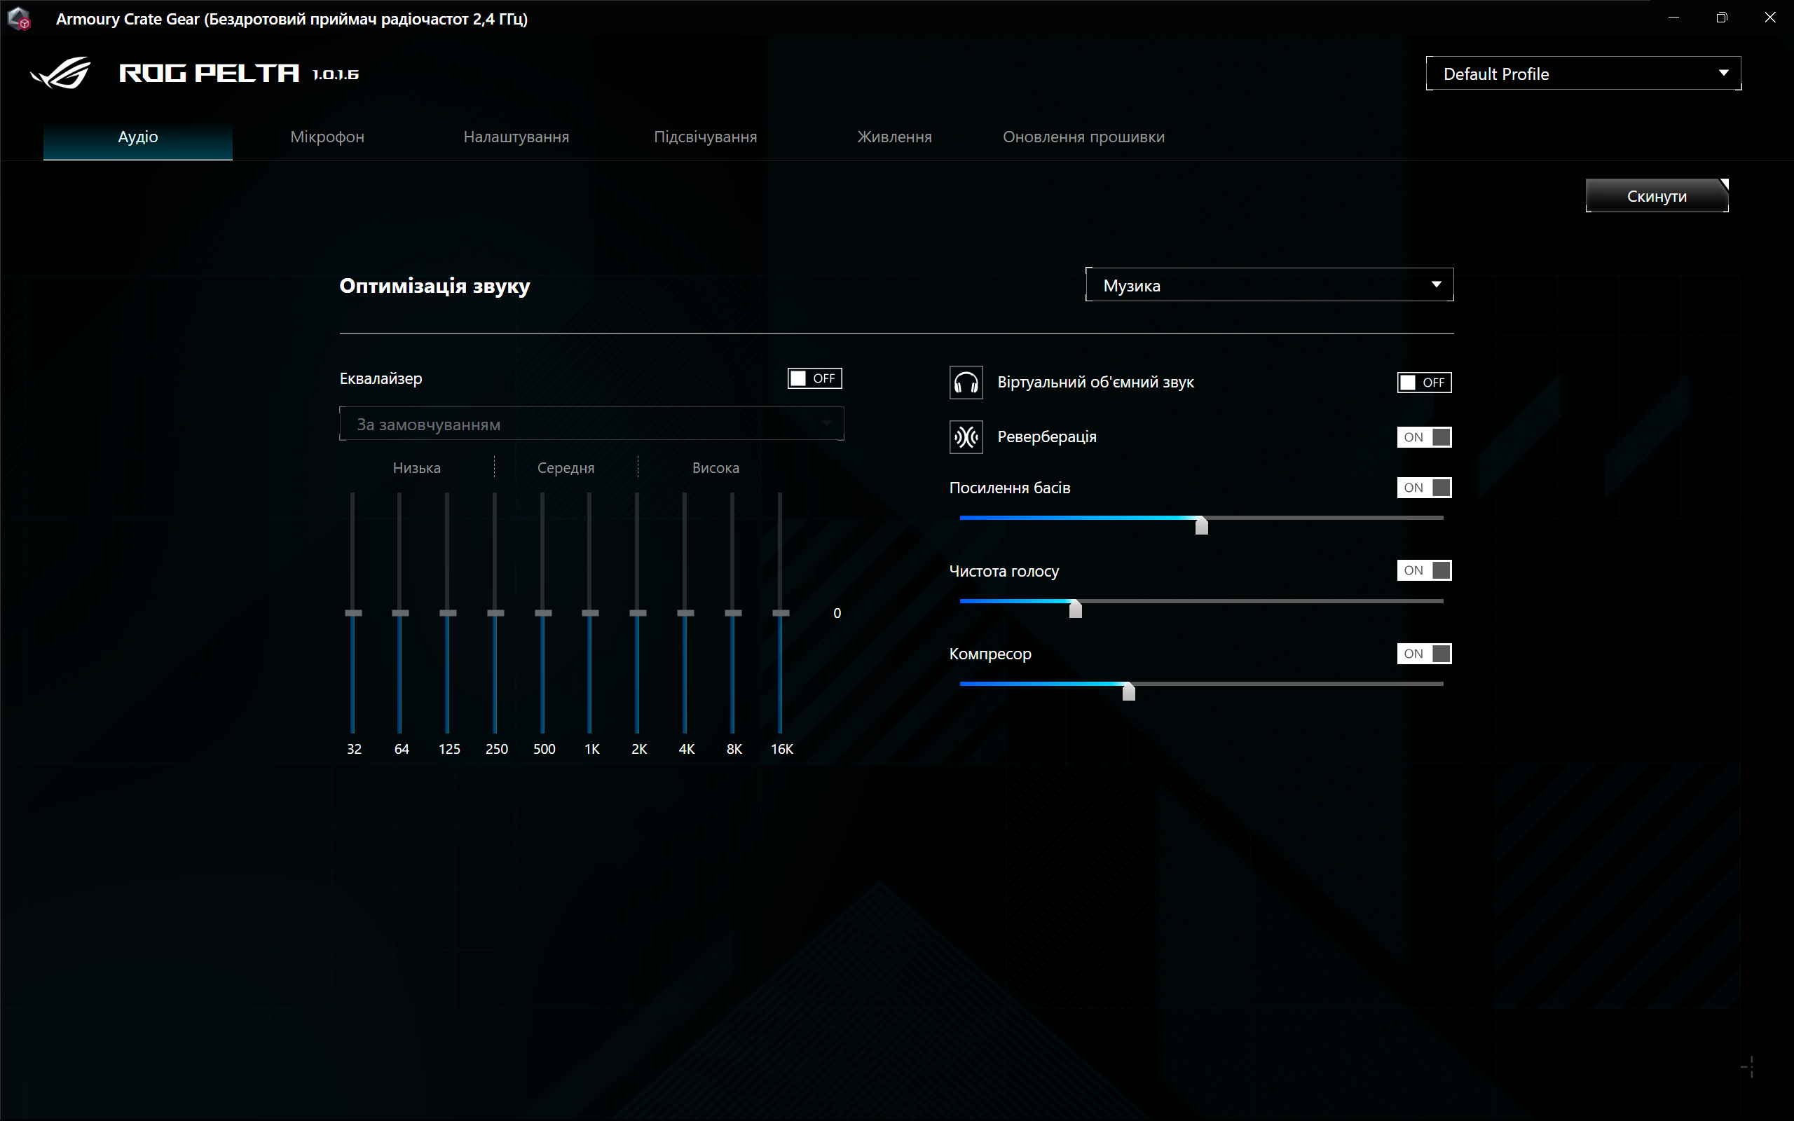
Task: Toggle the Еквалайзер switch on
Action: point(815,378)
